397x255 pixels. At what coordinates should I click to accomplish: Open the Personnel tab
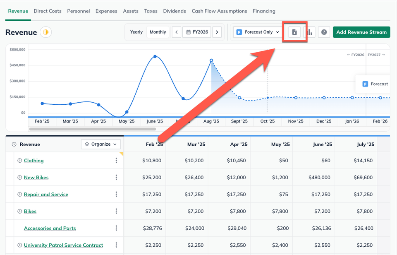coord(79,11)
